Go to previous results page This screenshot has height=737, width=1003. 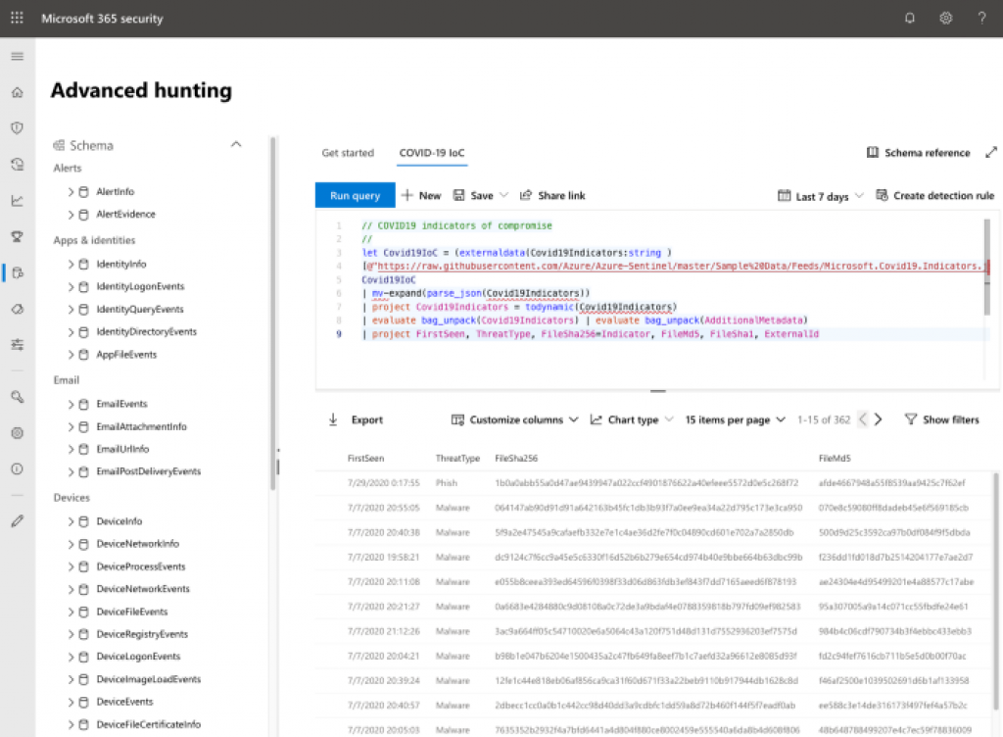click(863, 419)
